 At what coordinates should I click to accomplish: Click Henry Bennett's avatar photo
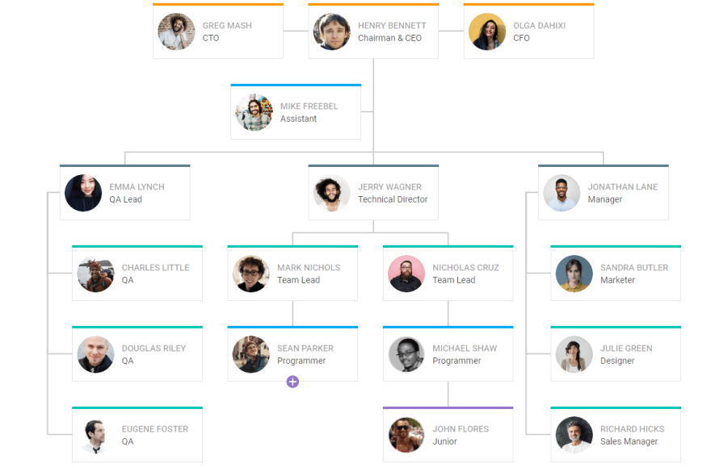tap(331, 31)
